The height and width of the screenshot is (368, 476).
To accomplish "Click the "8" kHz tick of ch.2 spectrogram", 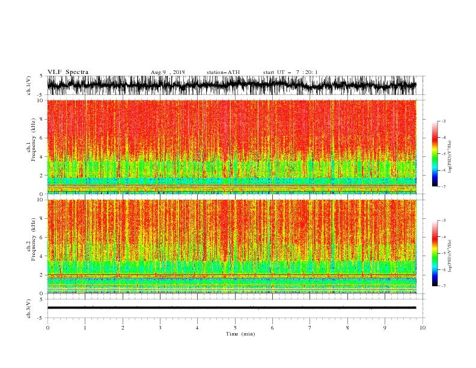I will coord(41,219).
